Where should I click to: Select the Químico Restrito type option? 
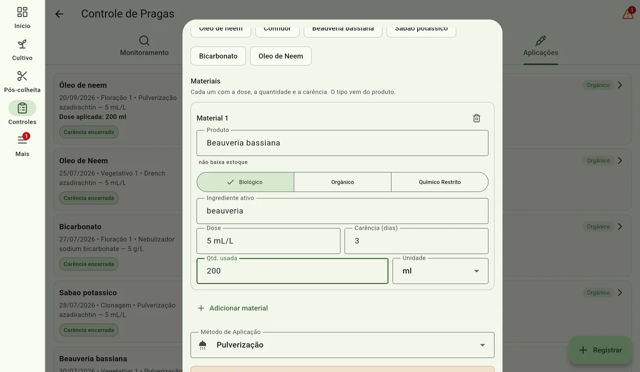click(x=440, y=182)
